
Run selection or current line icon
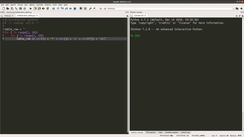43,8
